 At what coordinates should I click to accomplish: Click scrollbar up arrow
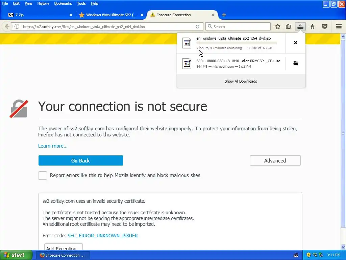tap(343, 36)
